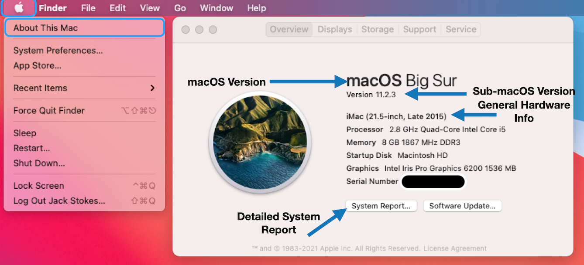Click the Version 11.2.3 text

[371, 95]
